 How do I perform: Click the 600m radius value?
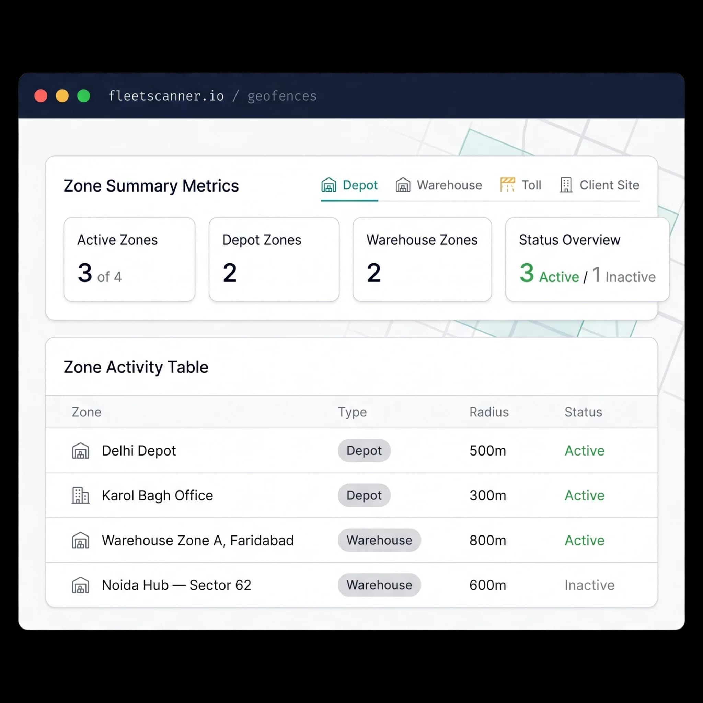487,585
